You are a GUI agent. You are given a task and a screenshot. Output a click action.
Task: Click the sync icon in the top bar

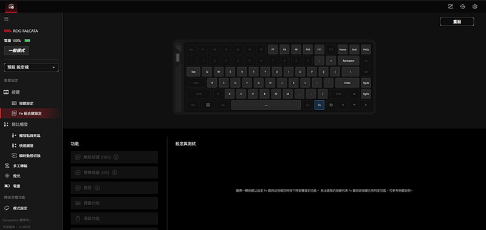[462, 7]
